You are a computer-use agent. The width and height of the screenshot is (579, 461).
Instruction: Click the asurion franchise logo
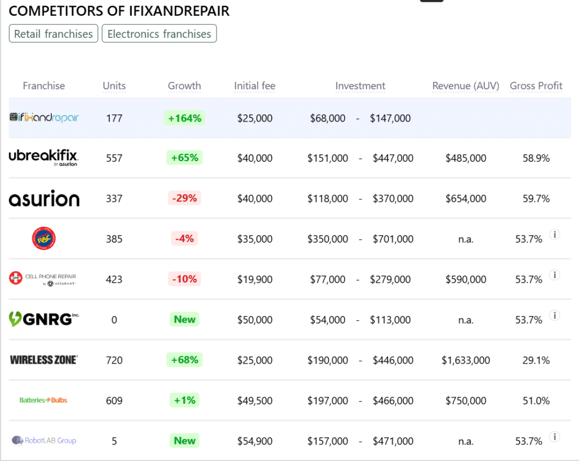tap(44, 199)
